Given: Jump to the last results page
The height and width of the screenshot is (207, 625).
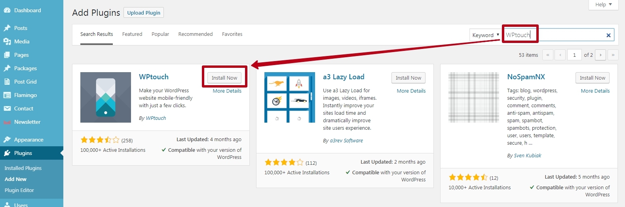Looking at the screenshot, I should click(613, 55).
